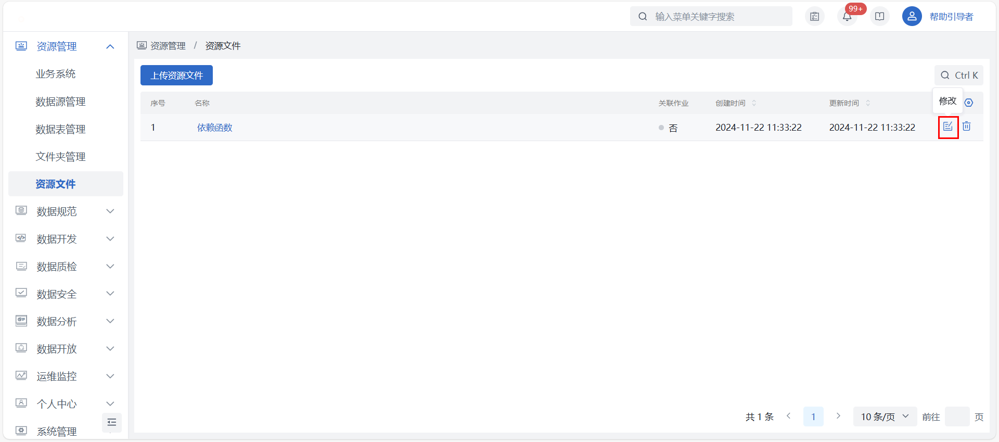Open the 10 条/页 page size dropdown
Screen dimensions: 999x442
coord(885,416)
